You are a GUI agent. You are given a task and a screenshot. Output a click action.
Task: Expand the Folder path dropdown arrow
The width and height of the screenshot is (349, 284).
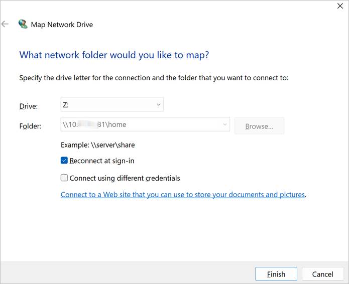(224, 125)
